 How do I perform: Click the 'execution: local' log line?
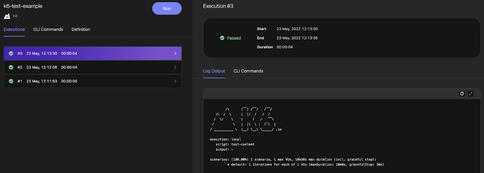click(x=225, y=139)
